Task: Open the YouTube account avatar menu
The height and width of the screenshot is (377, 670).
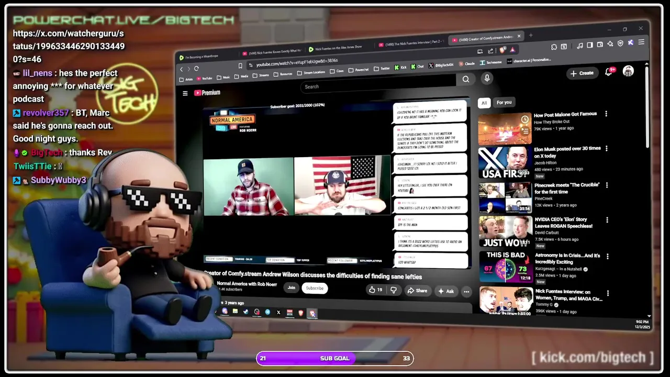Action: point(628,71)
